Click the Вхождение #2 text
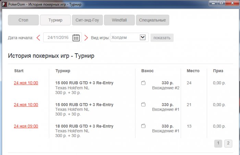This screenshot has height=155, width=240. pos(166,88)
